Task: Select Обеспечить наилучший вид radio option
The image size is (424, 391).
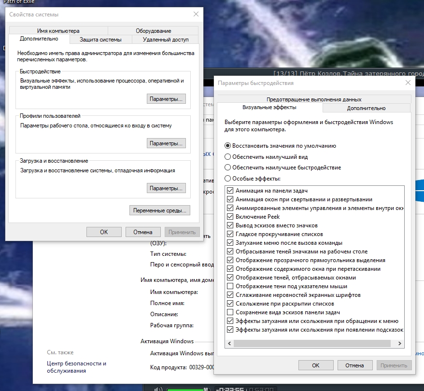Action: click(x=228, y=157)
